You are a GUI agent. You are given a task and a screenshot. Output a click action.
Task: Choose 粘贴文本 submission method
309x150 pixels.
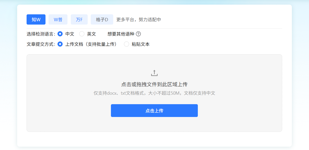point(127,44)
